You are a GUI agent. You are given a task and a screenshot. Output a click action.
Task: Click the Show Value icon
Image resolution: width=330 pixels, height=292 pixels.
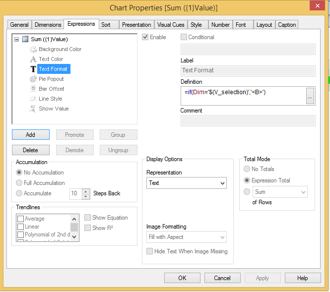point(33,109)
